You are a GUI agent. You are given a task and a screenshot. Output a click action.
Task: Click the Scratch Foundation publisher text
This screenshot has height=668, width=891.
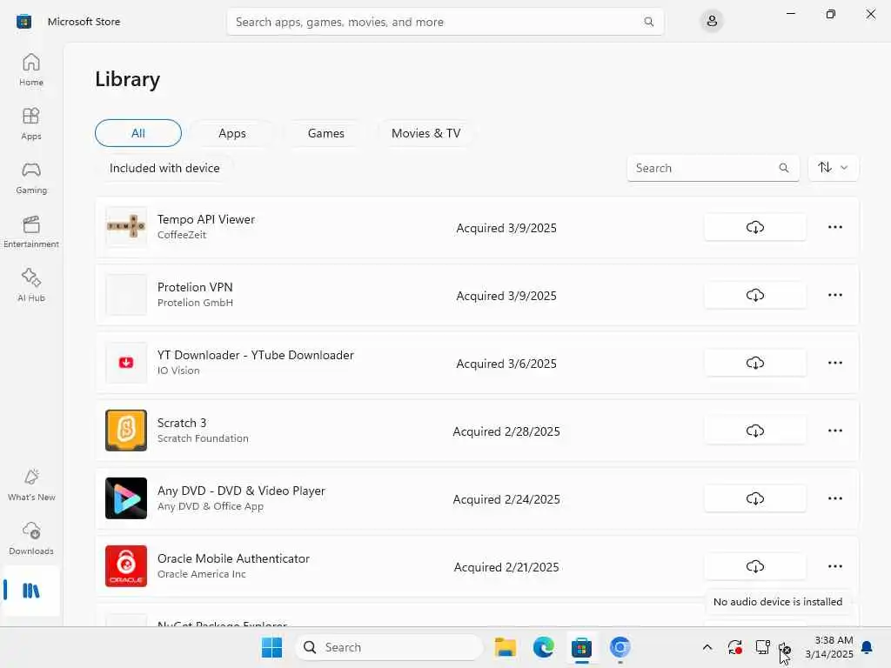pyautogui.click(x=203, y=438)
